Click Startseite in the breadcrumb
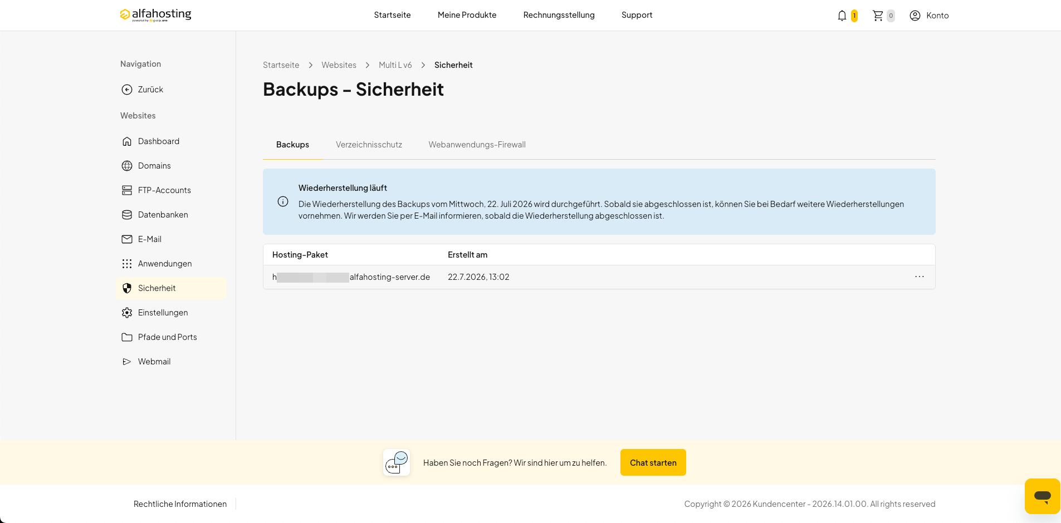The image size is (1061, 523). click(281, 65)
